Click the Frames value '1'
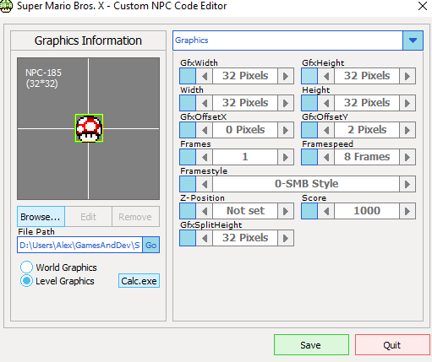432x362 pixels. (x=245, y=157)
